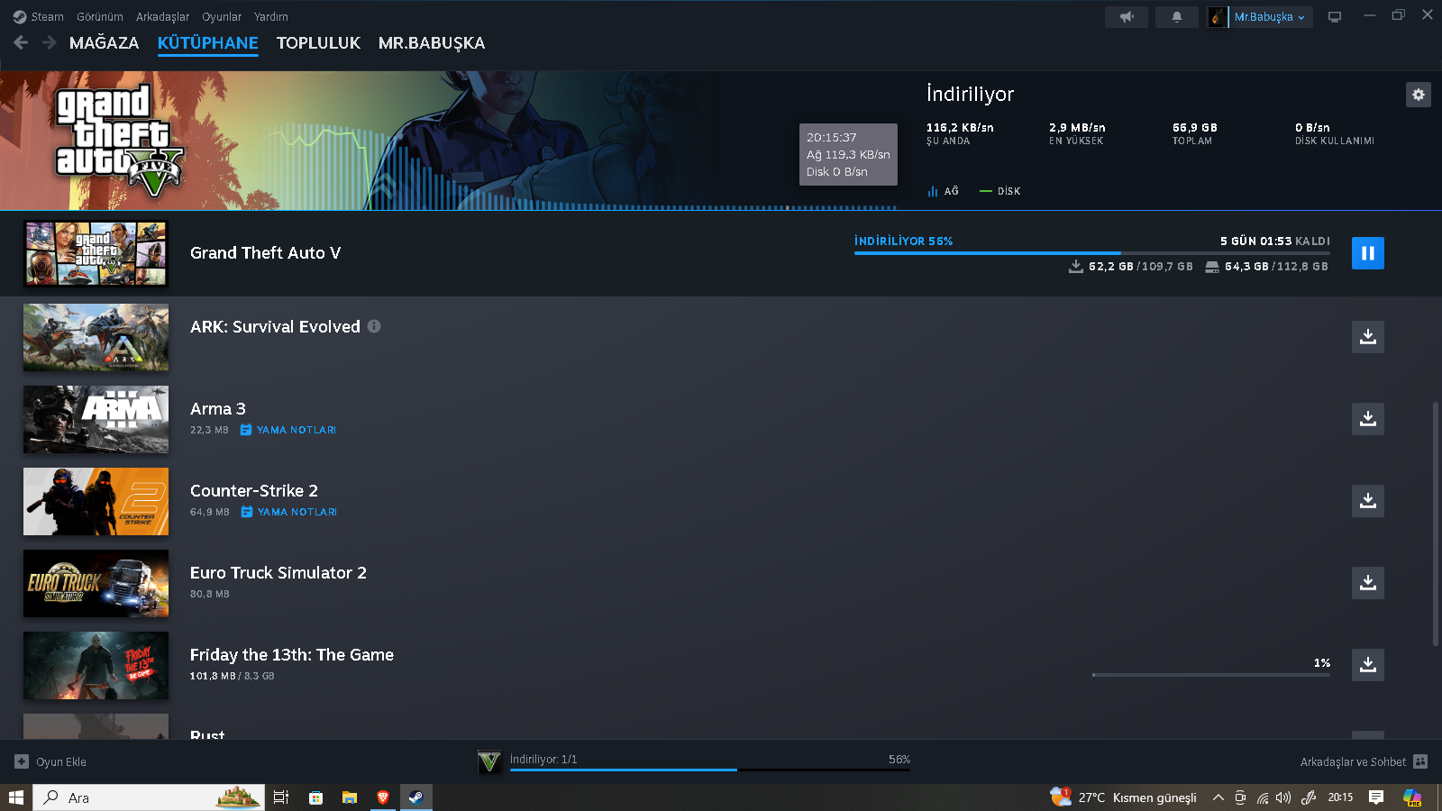Open the Wi-Fi network tray icon
Screen dimensions: 1442x811
pos(1263,797)
